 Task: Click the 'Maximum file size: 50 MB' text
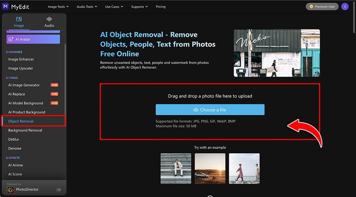coord(176,126)
